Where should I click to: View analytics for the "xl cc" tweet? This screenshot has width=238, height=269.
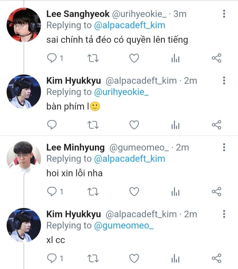(175, 258)
